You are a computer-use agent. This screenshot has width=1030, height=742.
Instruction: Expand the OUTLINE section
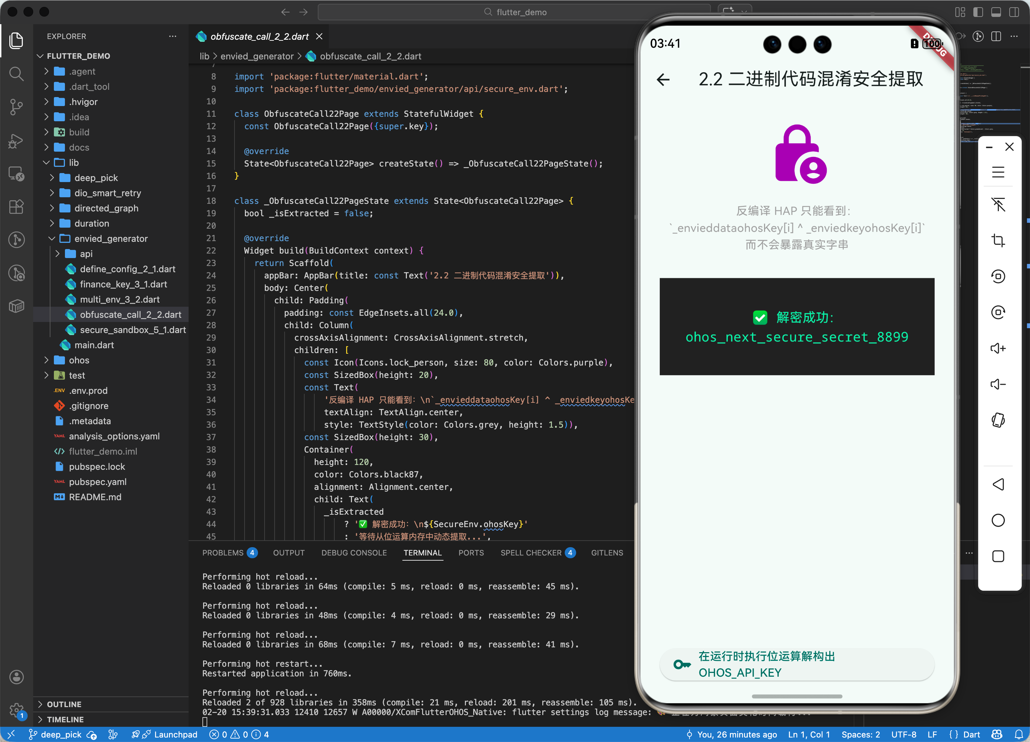(64, 704)
